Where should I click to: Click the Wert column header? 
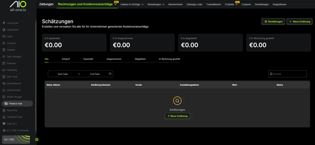pyautogui.click(x=235, y=85)
